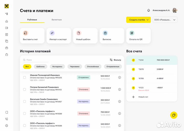Click the ruble coin icon of account *0123
Image resolution: width=184 pixels, height=131 pixels.
tap(133, 88)
